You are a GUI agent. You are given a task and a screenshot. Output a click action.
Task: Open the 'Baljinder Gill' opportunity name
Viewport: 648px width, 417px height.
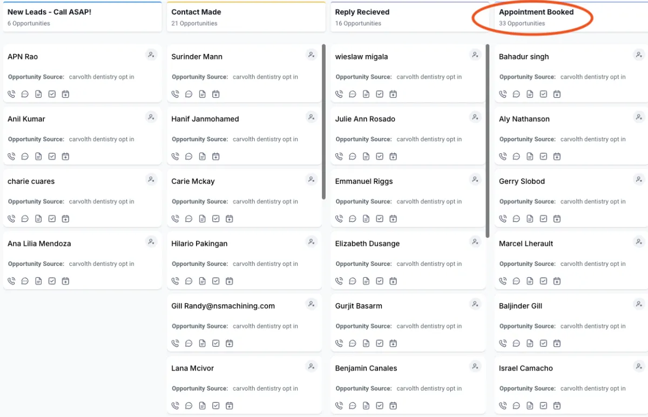click(521, 306)
